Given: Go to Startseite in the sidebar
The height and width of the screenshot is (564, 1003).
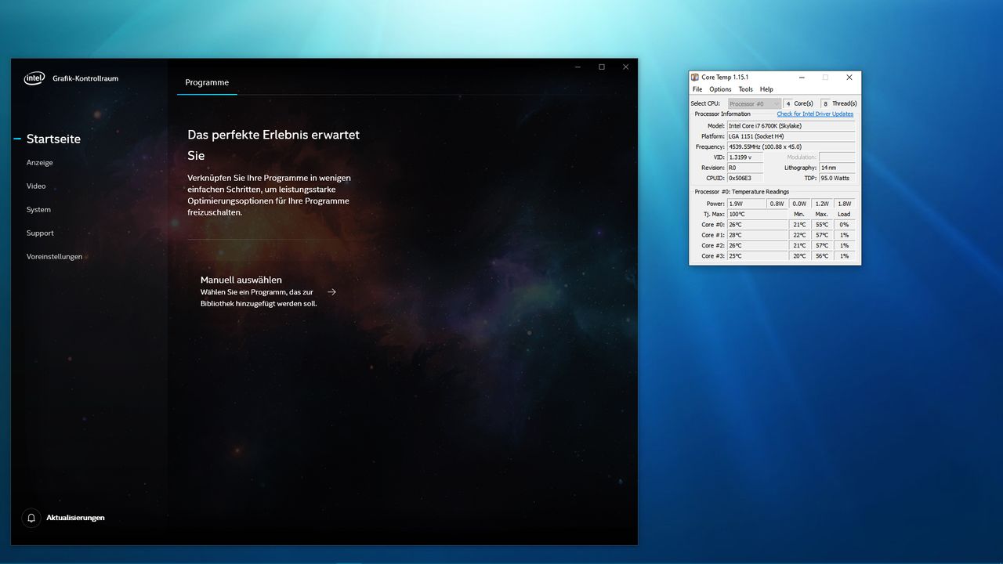Looking at the screenshot, I should 53,139.
